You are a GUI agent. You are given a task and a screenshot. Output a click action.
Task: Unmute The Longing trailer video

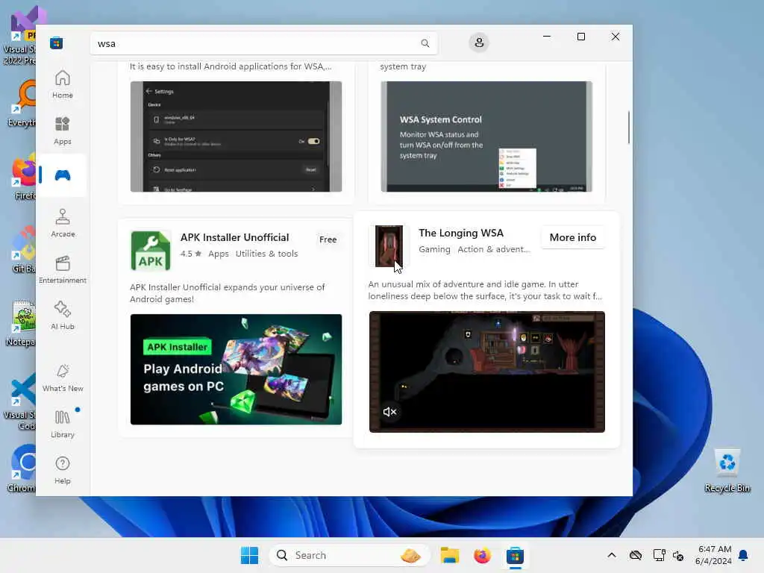(x=389, y=412)
